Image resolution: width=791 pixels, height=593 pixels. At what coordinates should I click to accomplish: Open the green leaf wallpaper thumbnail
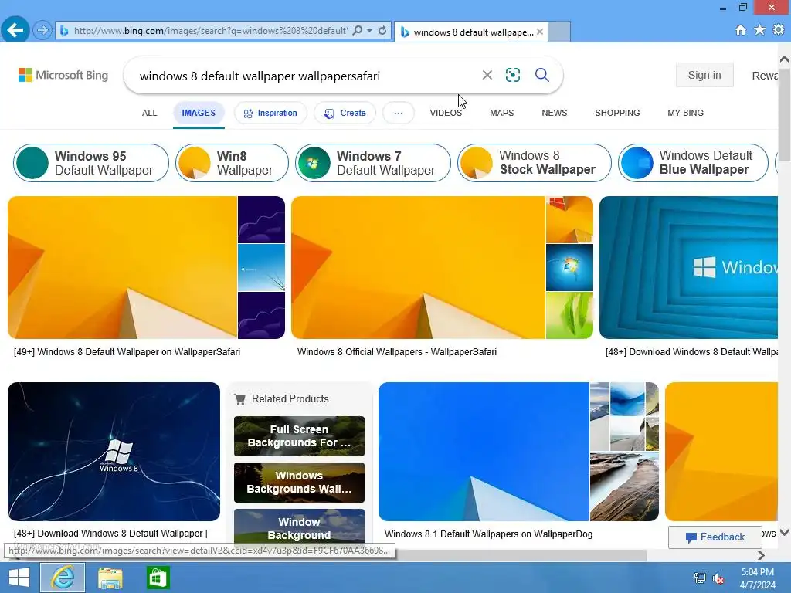(x=569, y=316)
